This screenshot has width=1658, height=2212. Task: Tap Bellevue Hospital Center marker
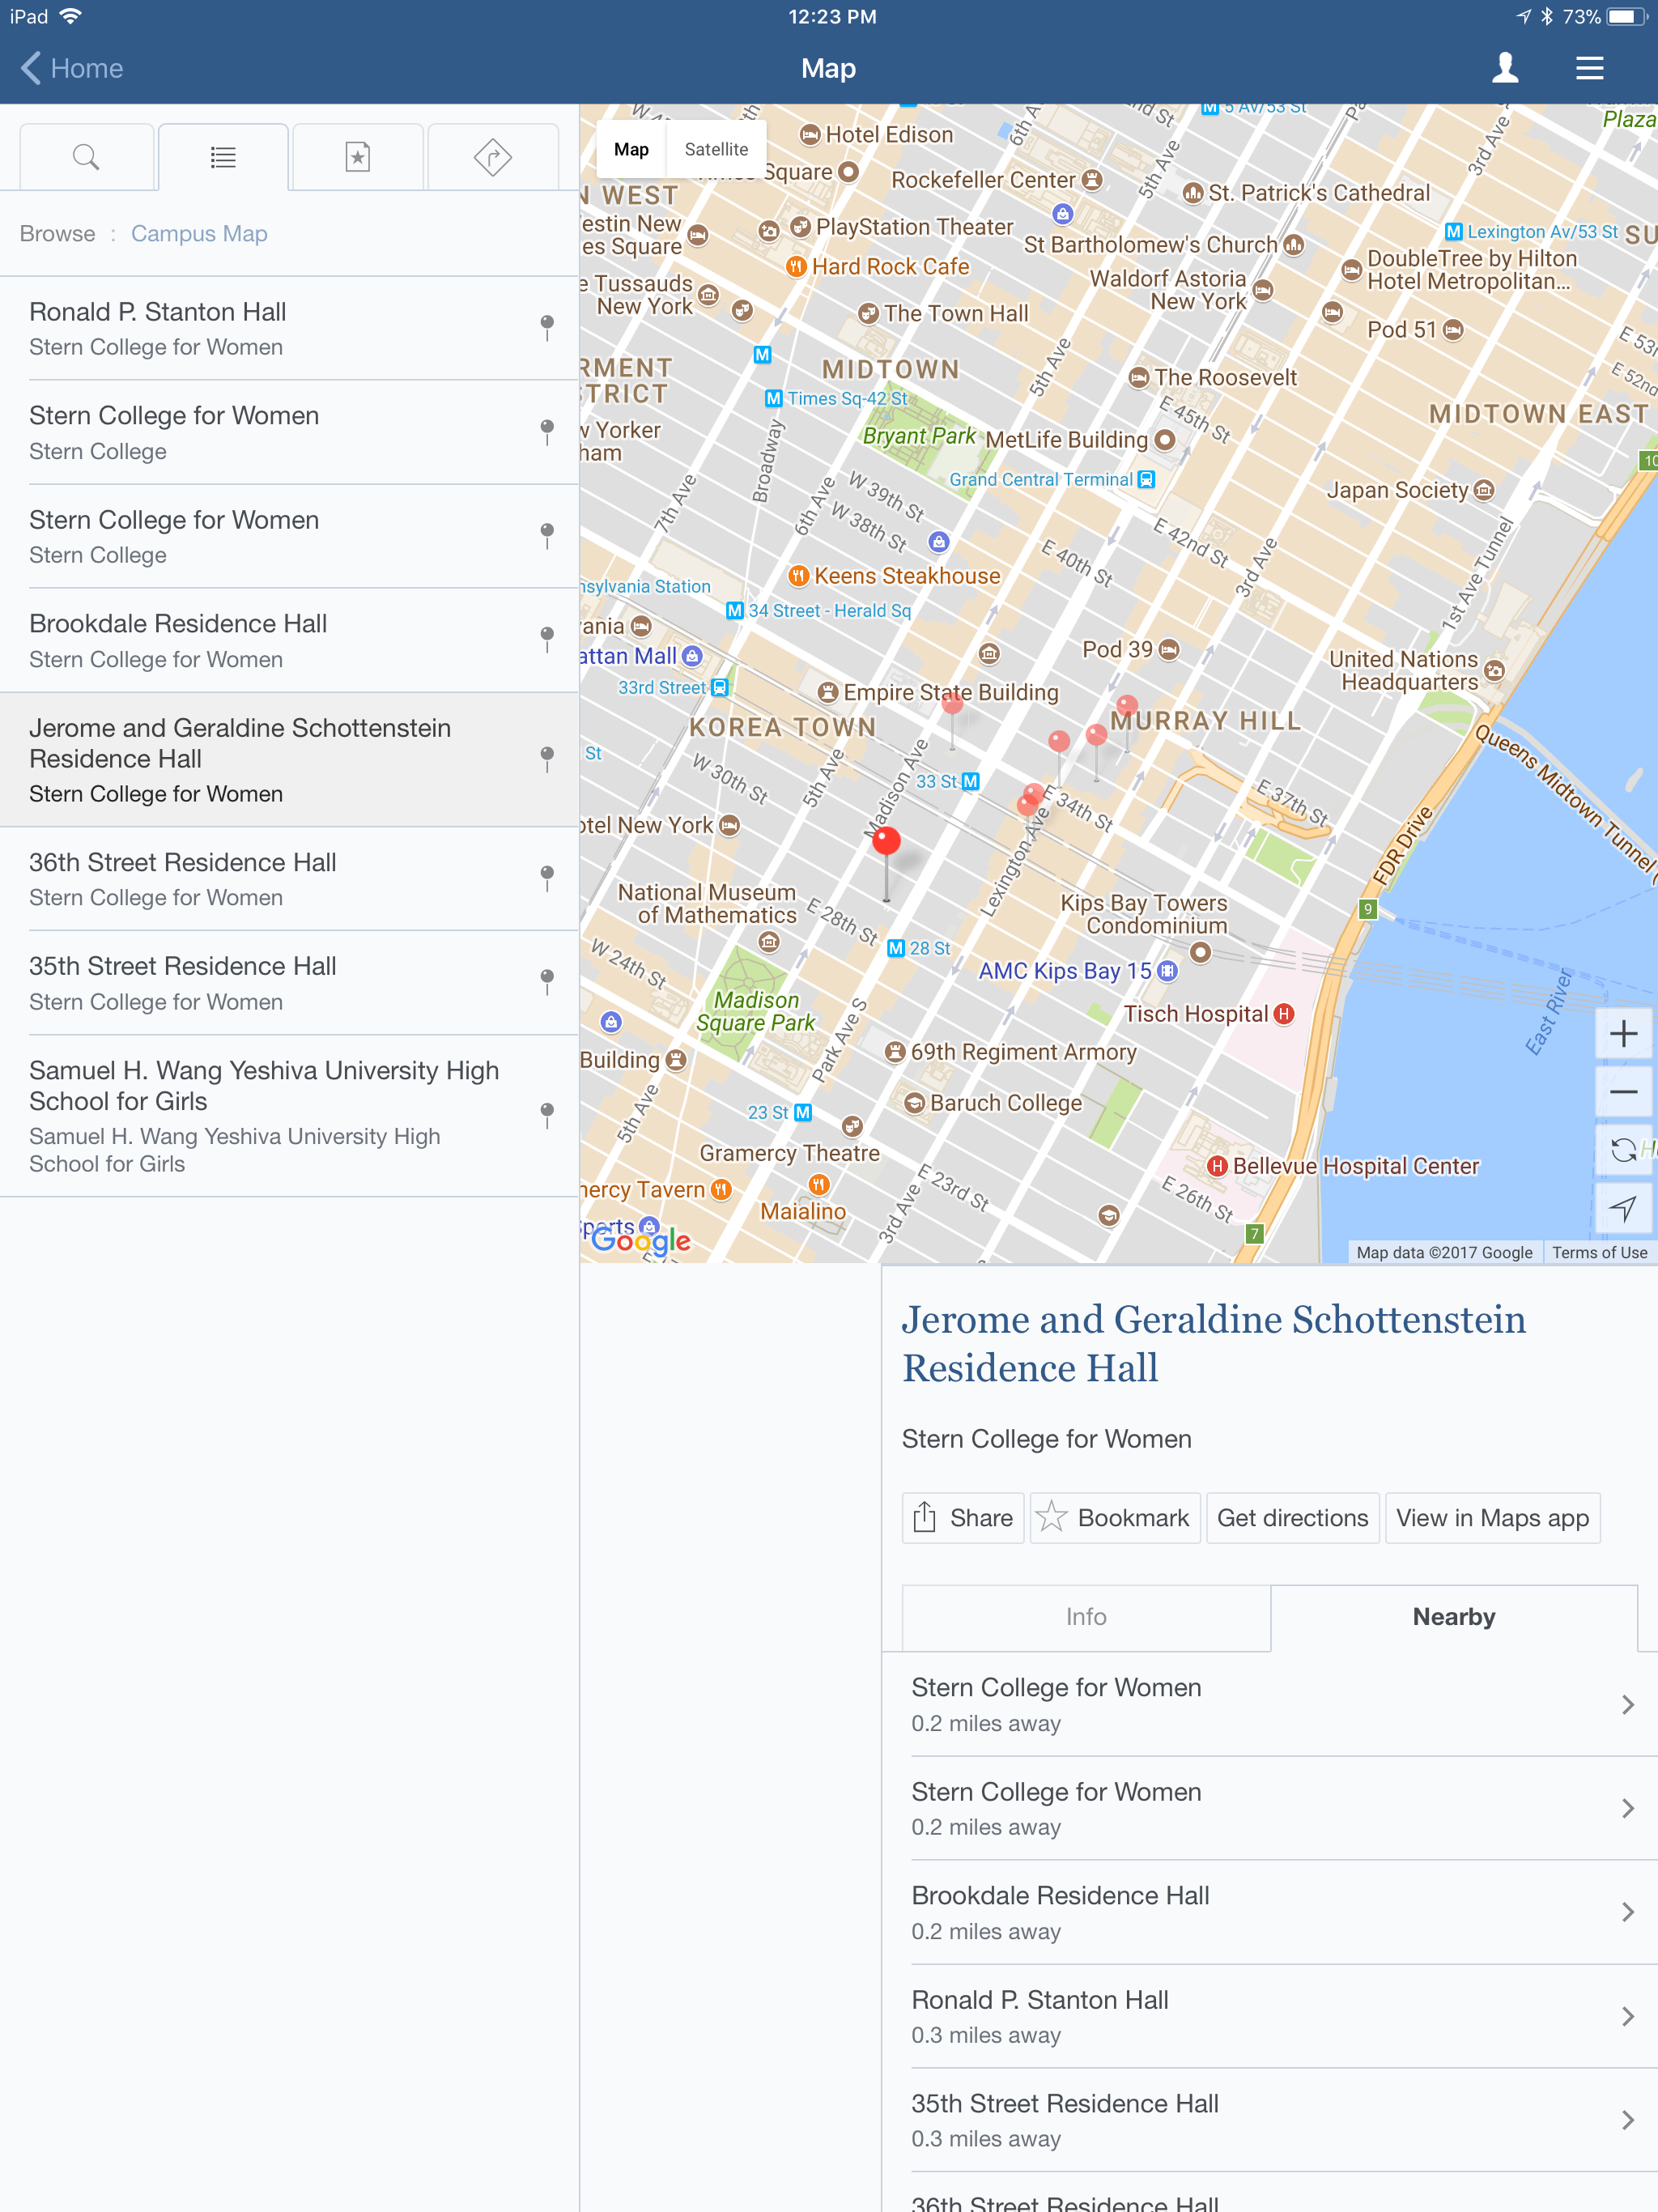pos(1217,1166)
